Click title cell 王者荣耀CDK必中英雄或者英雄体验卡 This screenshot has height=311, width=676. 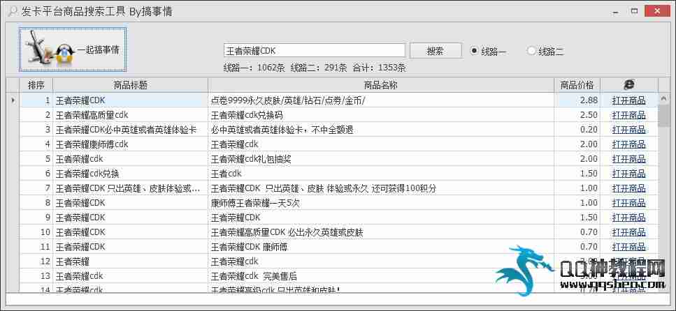[130, 130]
